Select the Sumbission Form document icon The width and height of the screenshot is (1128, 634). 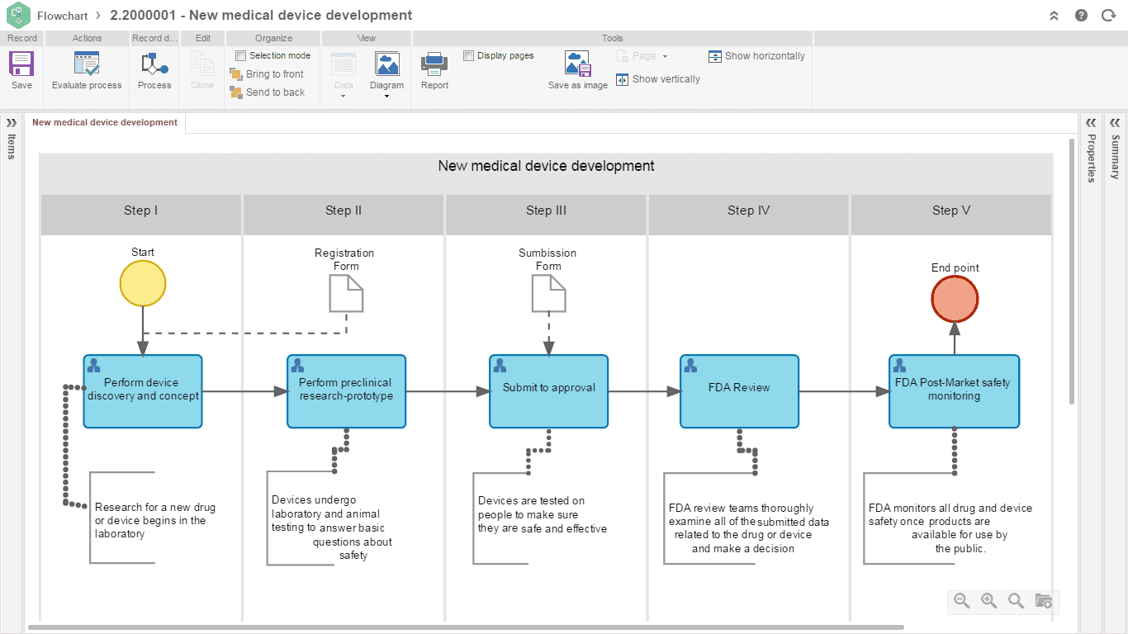coord(548,293)
